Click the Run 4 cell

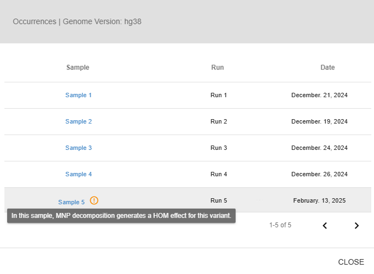[219, 174]
